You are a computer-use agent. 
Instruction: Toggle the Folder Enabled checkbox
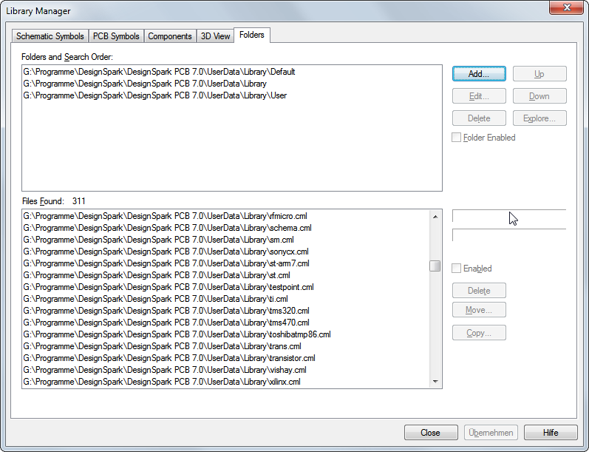[483, 138]
